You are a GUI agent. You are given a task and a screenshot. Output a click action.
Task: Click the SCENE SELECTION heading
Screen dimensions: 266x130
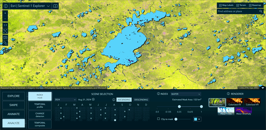point(102,94)
